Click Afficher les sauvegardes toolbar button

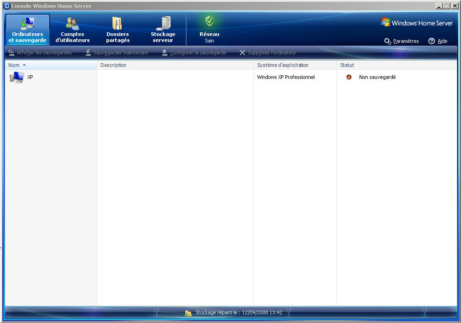click(x=40, y=53)
